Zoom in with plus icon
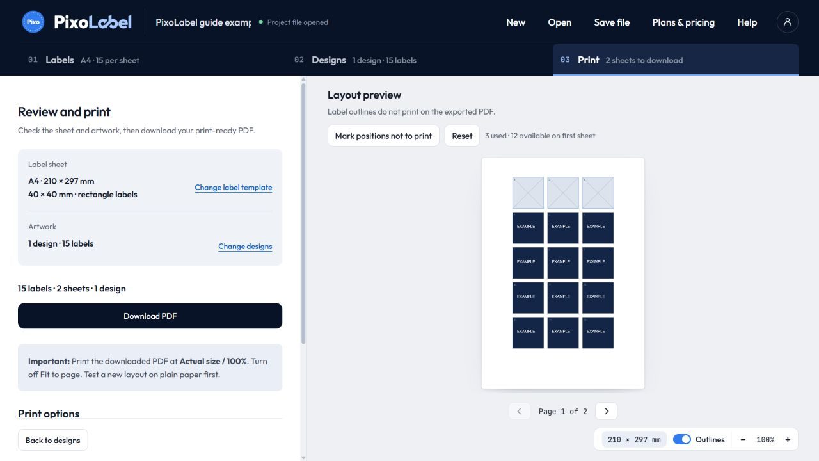The width and height of the screenshot is (819, 461). point(788,440)
